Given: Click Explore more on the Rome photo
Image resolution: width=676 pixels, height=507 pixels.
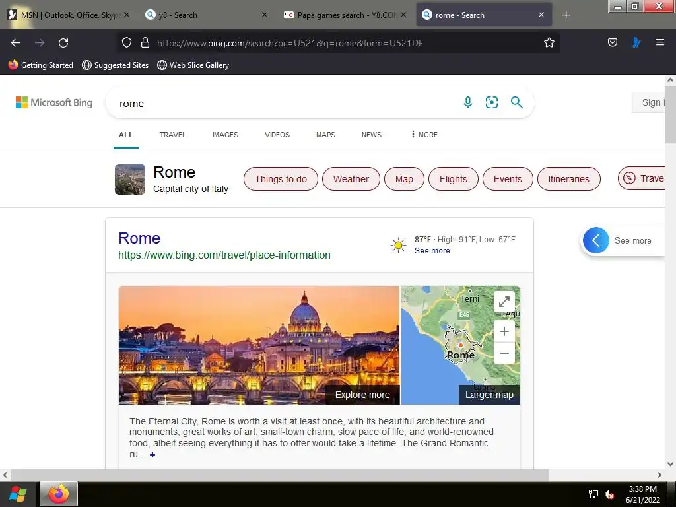Looking at the screenshot, I should click(362, 395).
